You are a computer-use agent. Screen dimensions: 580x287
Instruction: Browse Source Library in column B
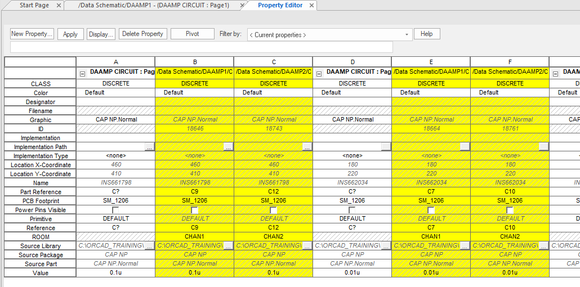click(228, 245)
